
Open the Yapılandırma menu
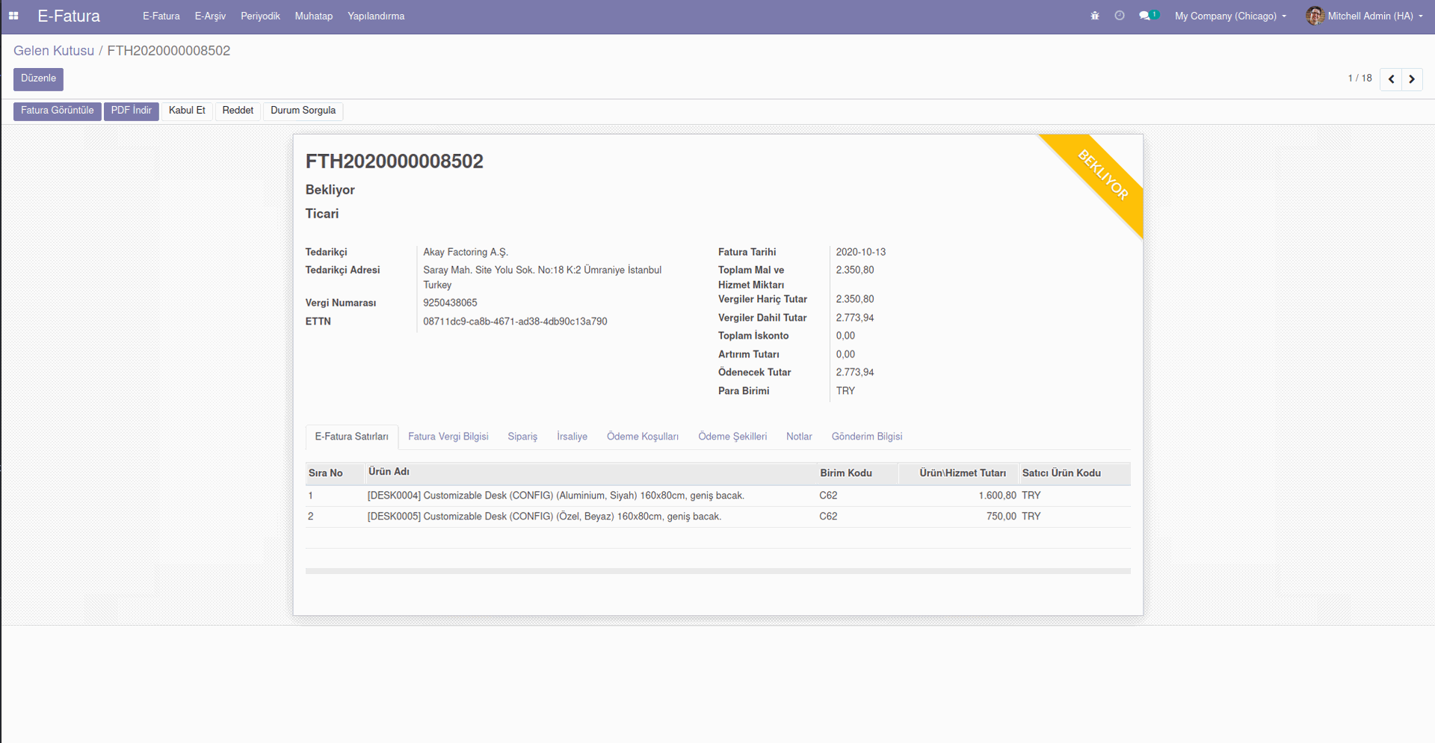(x=376, y=16)
